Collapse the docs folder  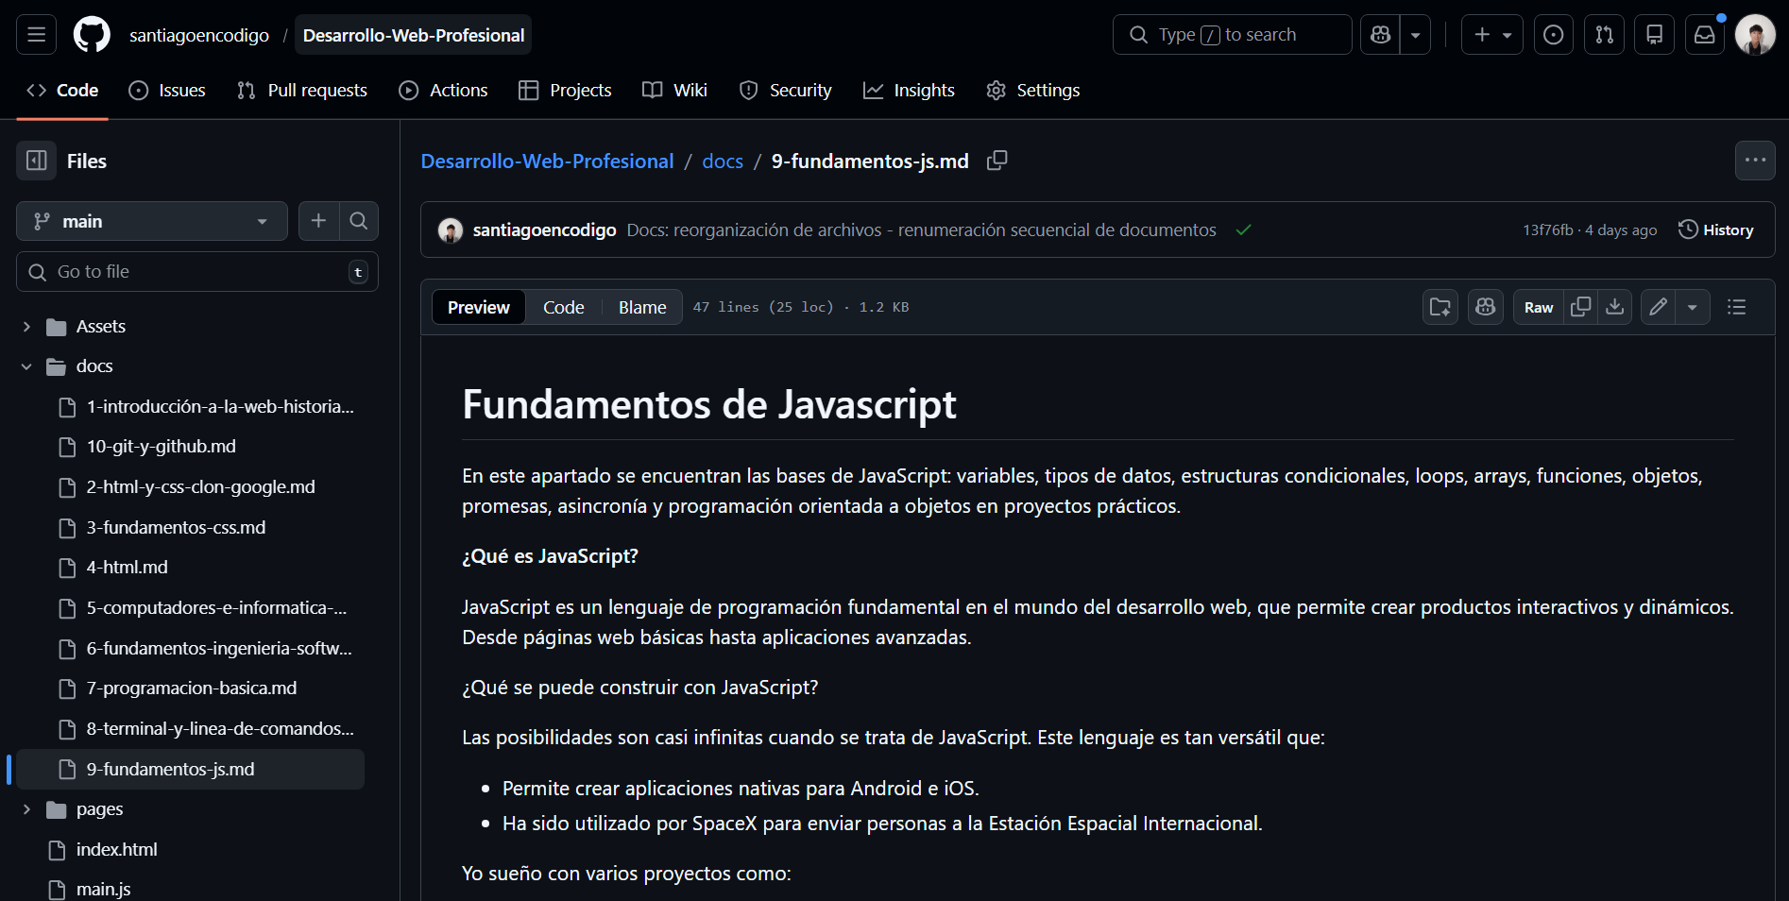26,366
